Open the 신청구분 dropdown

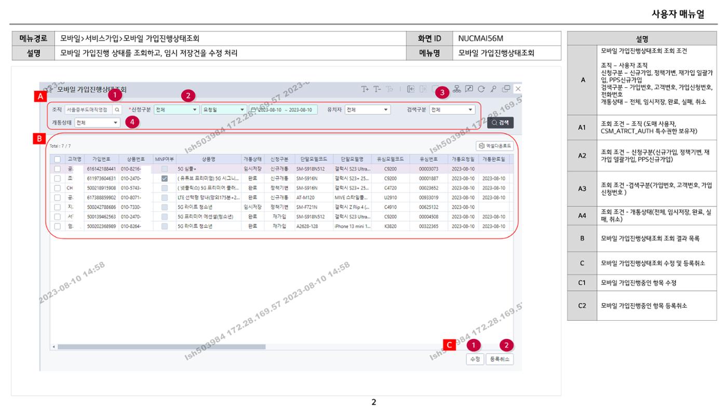coord(177,110)
